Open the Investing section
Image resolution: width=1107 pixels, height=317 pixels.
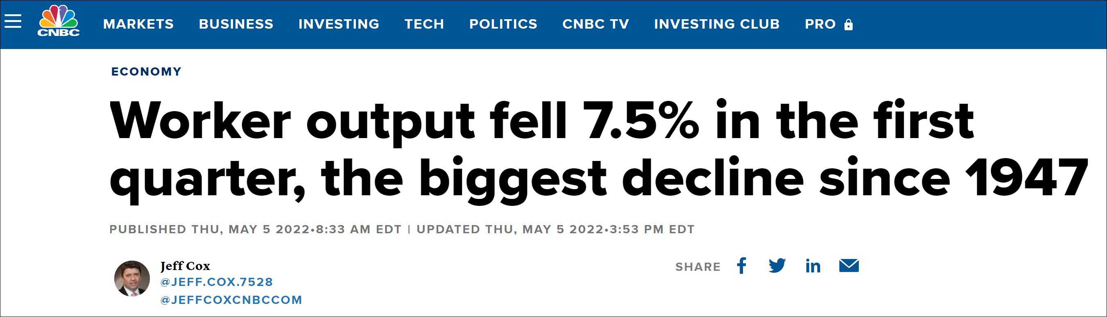pos(339,24)
